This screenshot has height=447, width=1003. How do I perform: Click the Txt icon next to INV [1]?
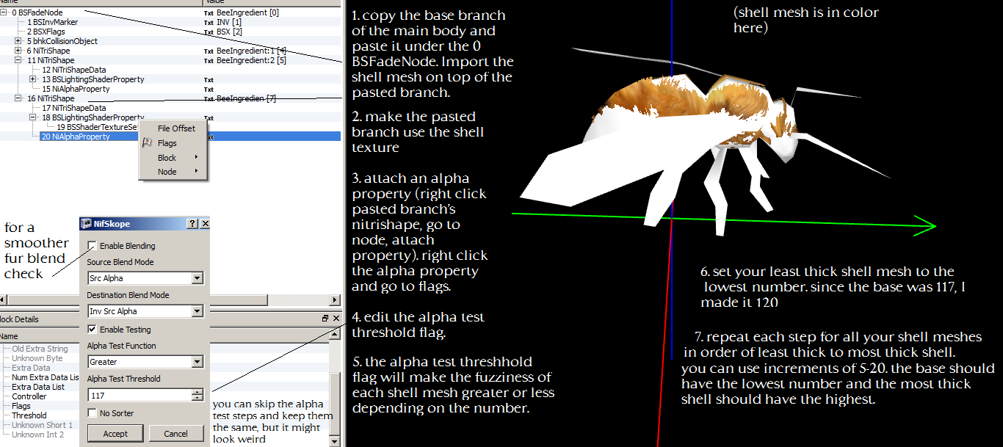tap(209, 23)
